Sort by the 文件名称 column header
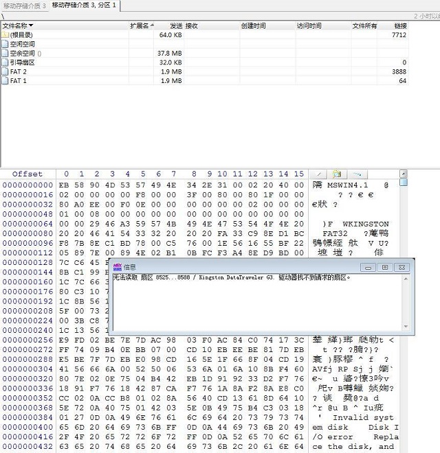 (64, 26)
